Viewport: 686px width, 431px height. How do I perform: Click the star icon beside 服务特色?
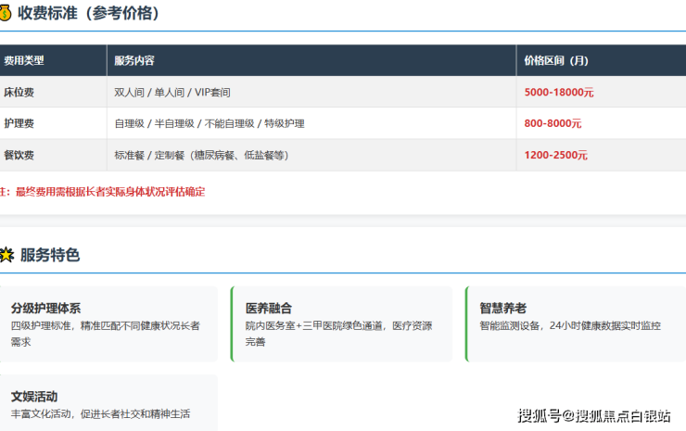tap(6, 255)
